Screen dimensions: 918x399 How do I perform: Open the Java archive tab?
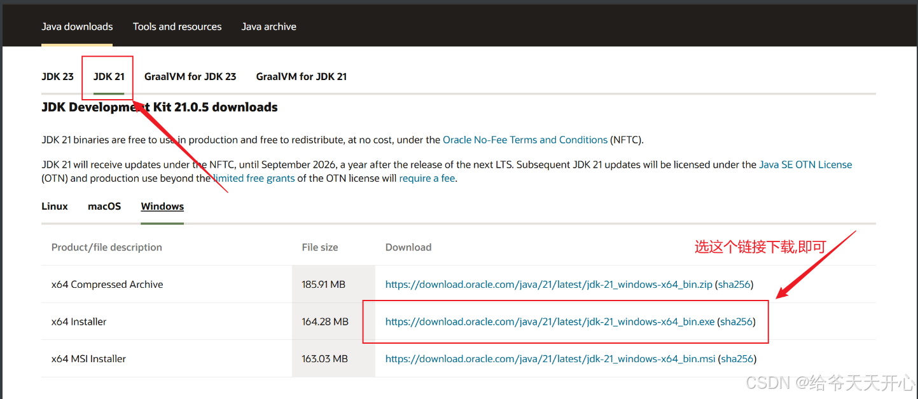[268, 27]
